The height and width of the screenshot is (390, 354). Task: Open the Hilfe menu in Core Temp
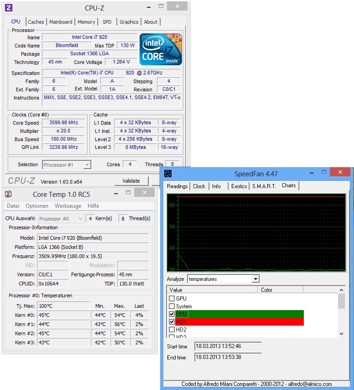pyautogui.click(x=93, y=206)
